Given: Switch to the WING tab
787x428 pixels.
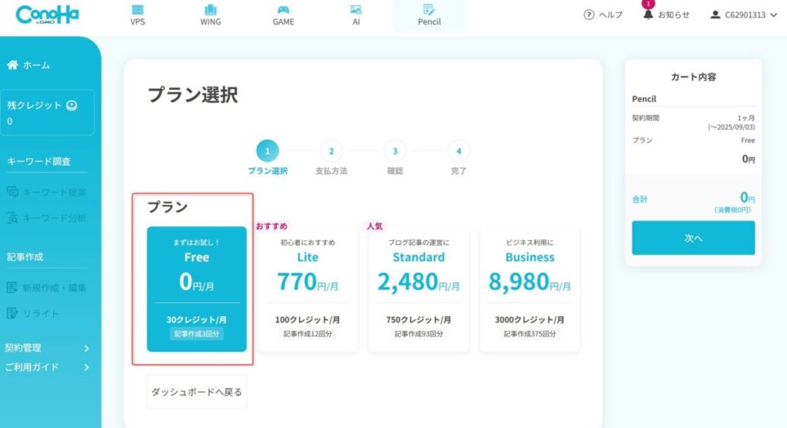Looking at the screenshot, I should click(211, 15).
